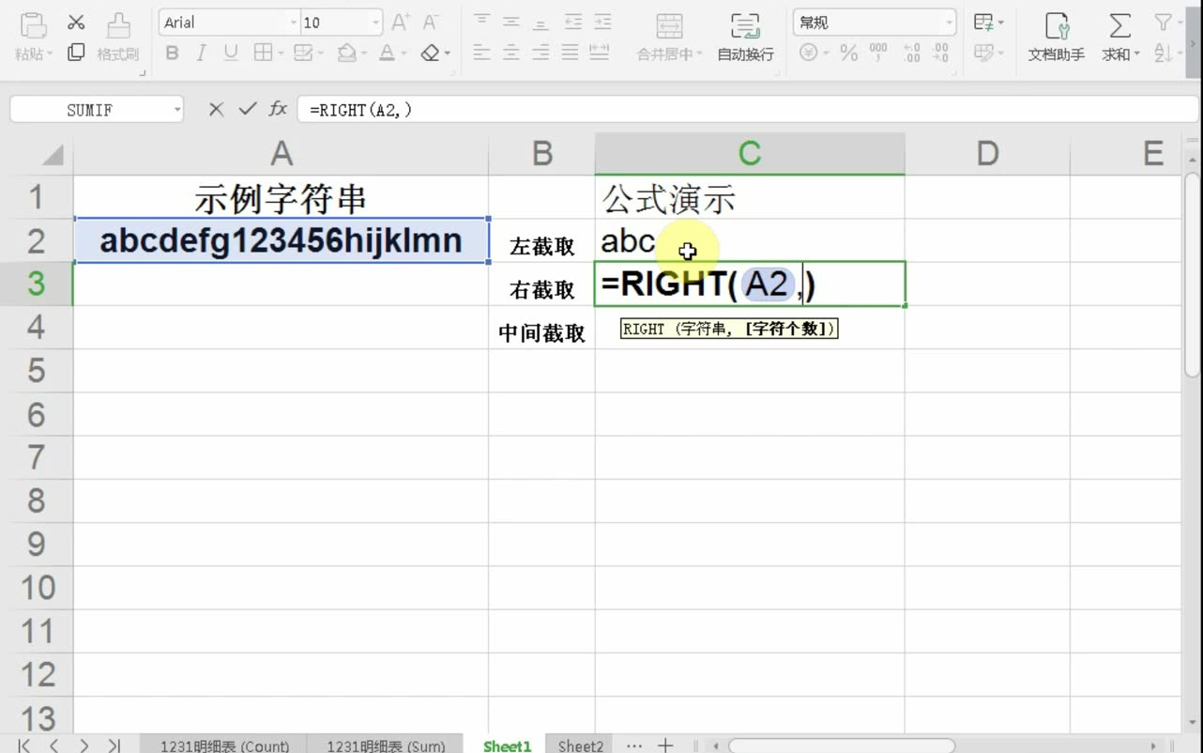Toggle bold formatting
Viewport: 1203px width, 753px height.
point(172,54)
